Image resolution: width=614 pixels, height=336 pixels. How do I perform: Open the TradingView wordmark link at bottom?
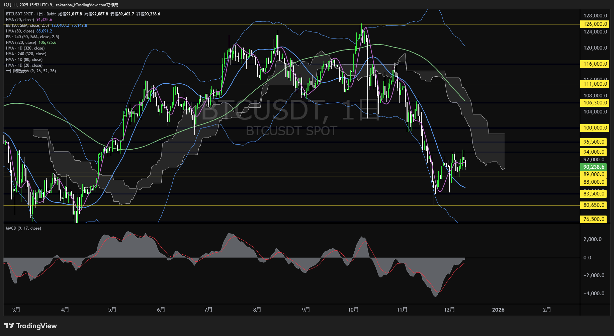point(36,326)
